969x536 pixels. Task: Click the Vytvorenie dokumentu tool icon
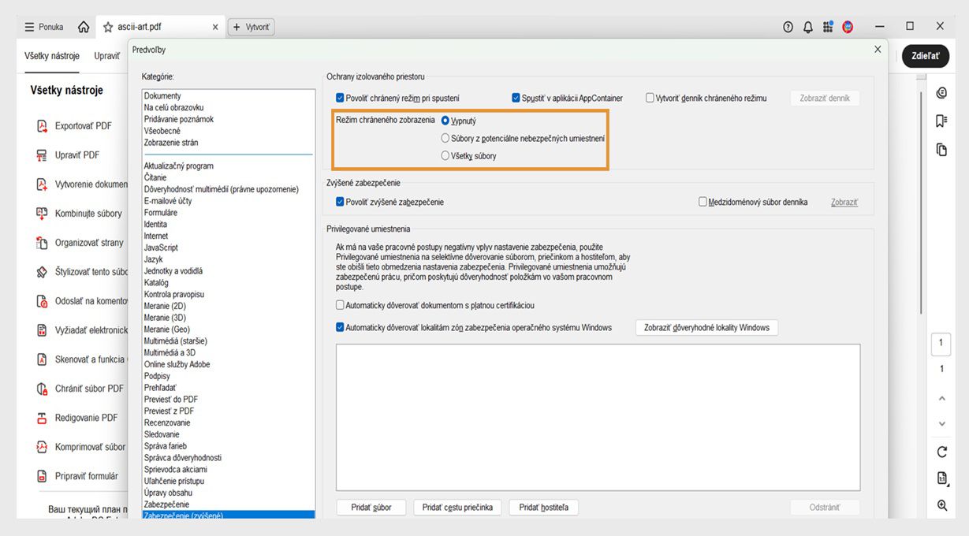pyautogui.click(x=43, y=184)
